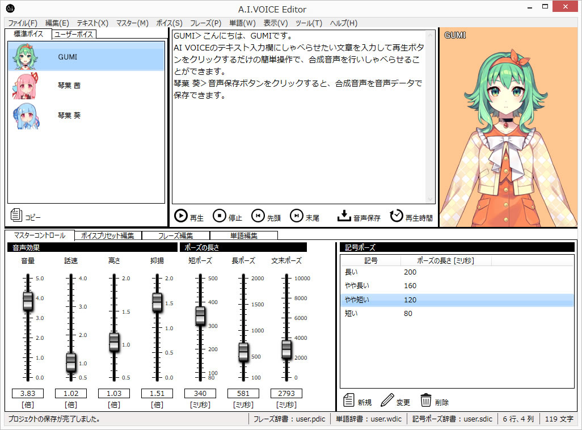
Task: Switch to 標準ボイス tab
Action: (28, 34)
